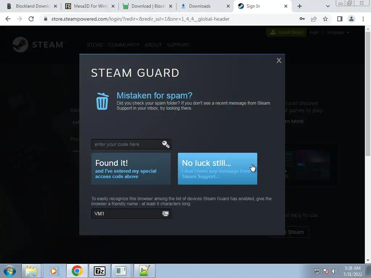The height and width of the screenshot is (278, 371).
Task: Open File Explorer from the taskbar
Action: tap(31, 271)
